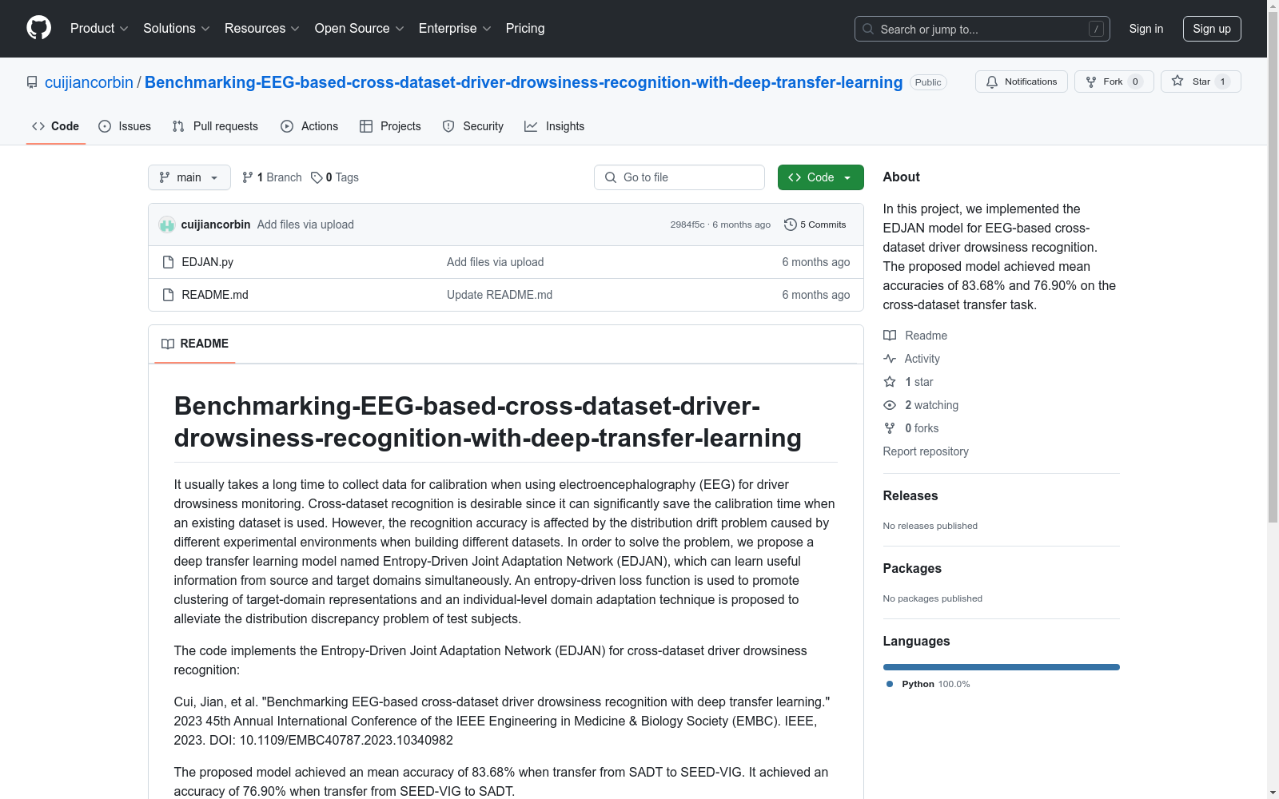Open the Pricing page
This screenshot has width=1279, height=799.
525,28
